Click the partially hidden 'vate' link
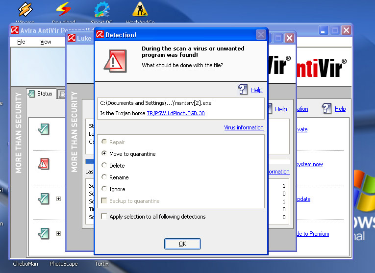 pos(302,129)
